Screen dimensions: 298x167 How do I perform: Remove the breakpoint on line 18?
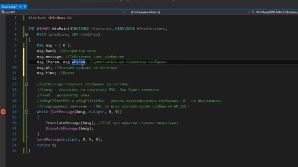[x=3, y=112]
